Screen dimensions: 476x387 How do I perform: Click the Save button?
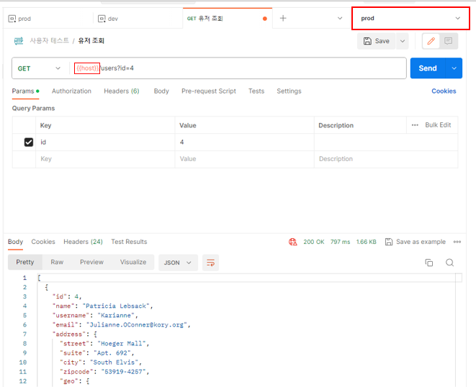click(x=377, y=41)
